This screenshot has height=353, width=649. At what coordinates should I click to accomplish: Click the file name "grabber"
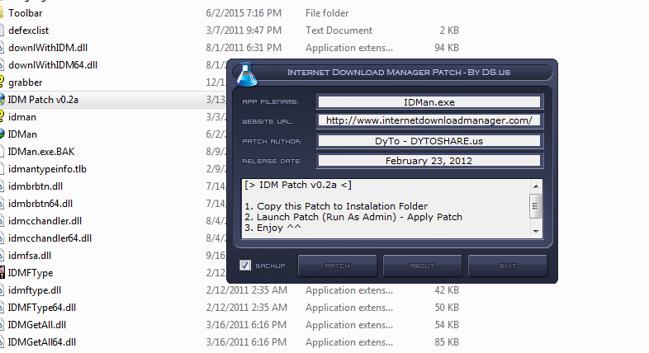[x=26, y=82]
